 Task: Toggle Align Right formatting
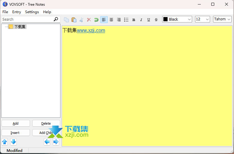pos(119,20)
